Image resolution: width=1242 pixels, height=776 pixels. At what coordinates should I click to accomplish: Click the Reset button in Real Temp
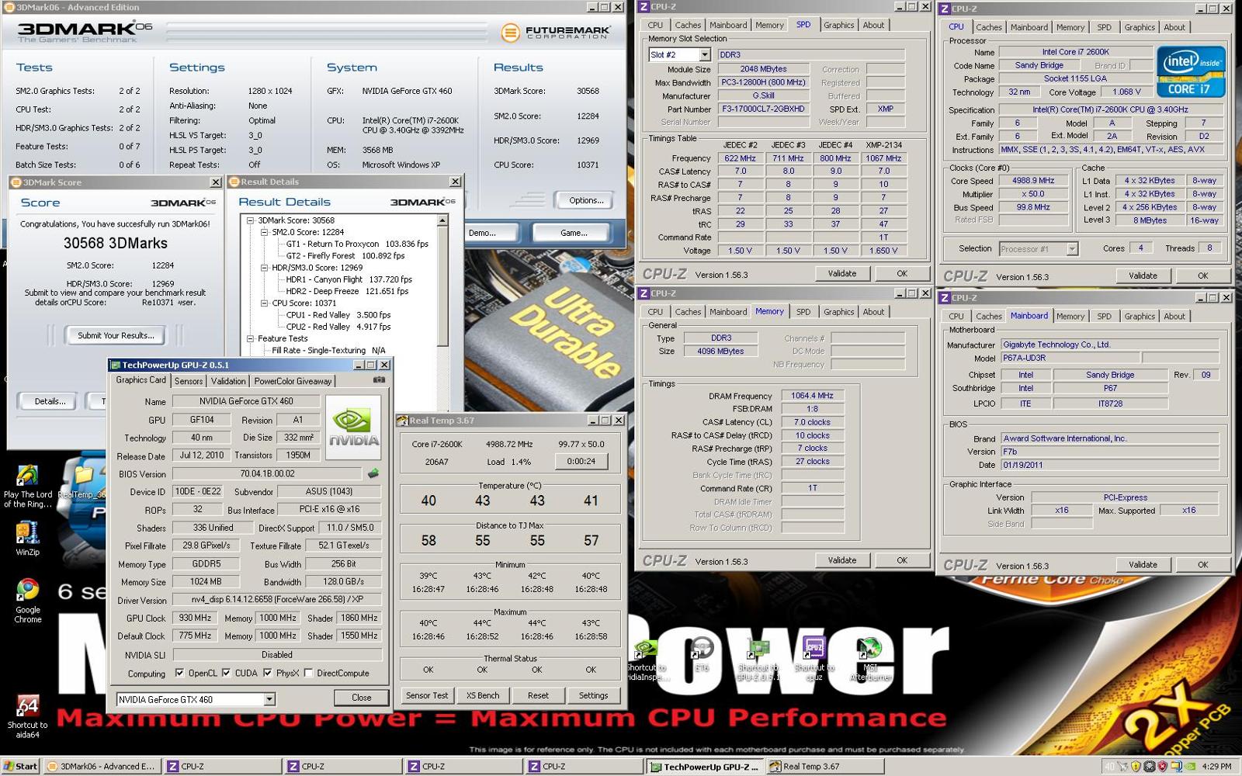[538, 695]
